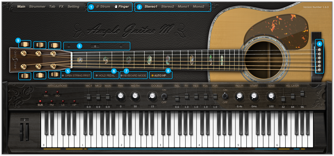The height and width of the screenshot is (156, 334).
Task: Click the capo dot right of value 0
Action: point(121,46)
